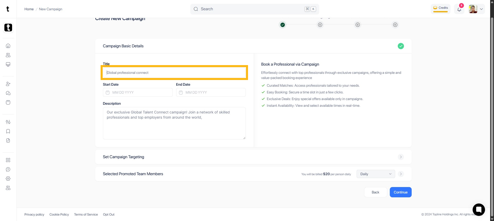494x221 pixels.
Task: Click the Back button
Action: (375, 192)
